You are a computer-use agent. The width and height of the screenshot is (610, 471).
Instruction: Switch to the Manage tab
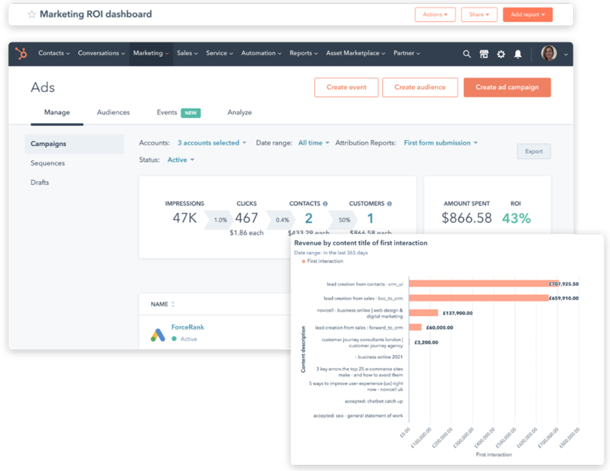coord(57,112)
